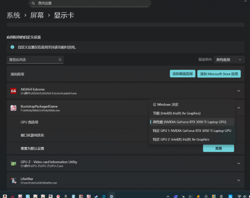
Task: Click the 重置 button
Action: [218, 148]
